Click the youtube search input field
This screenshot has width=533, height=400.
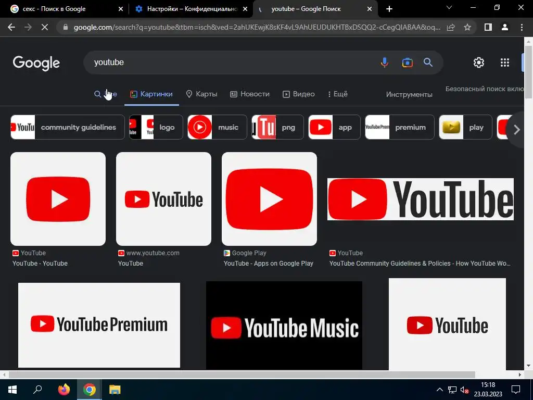tap(231, 63)
